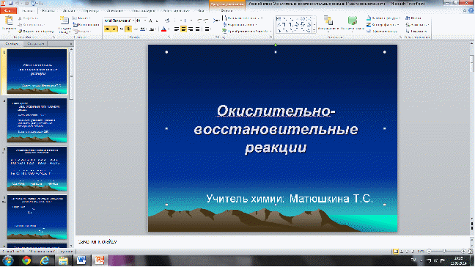Toggle Bold formatting off
The height and width of the screenshot is (267, 475).
(x=107, y=29)
